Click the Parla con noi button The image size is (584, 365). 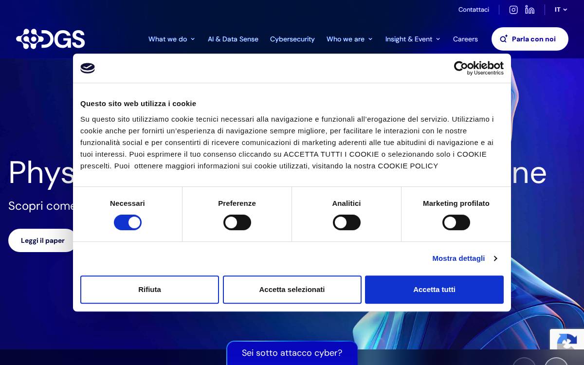(530, 39)
